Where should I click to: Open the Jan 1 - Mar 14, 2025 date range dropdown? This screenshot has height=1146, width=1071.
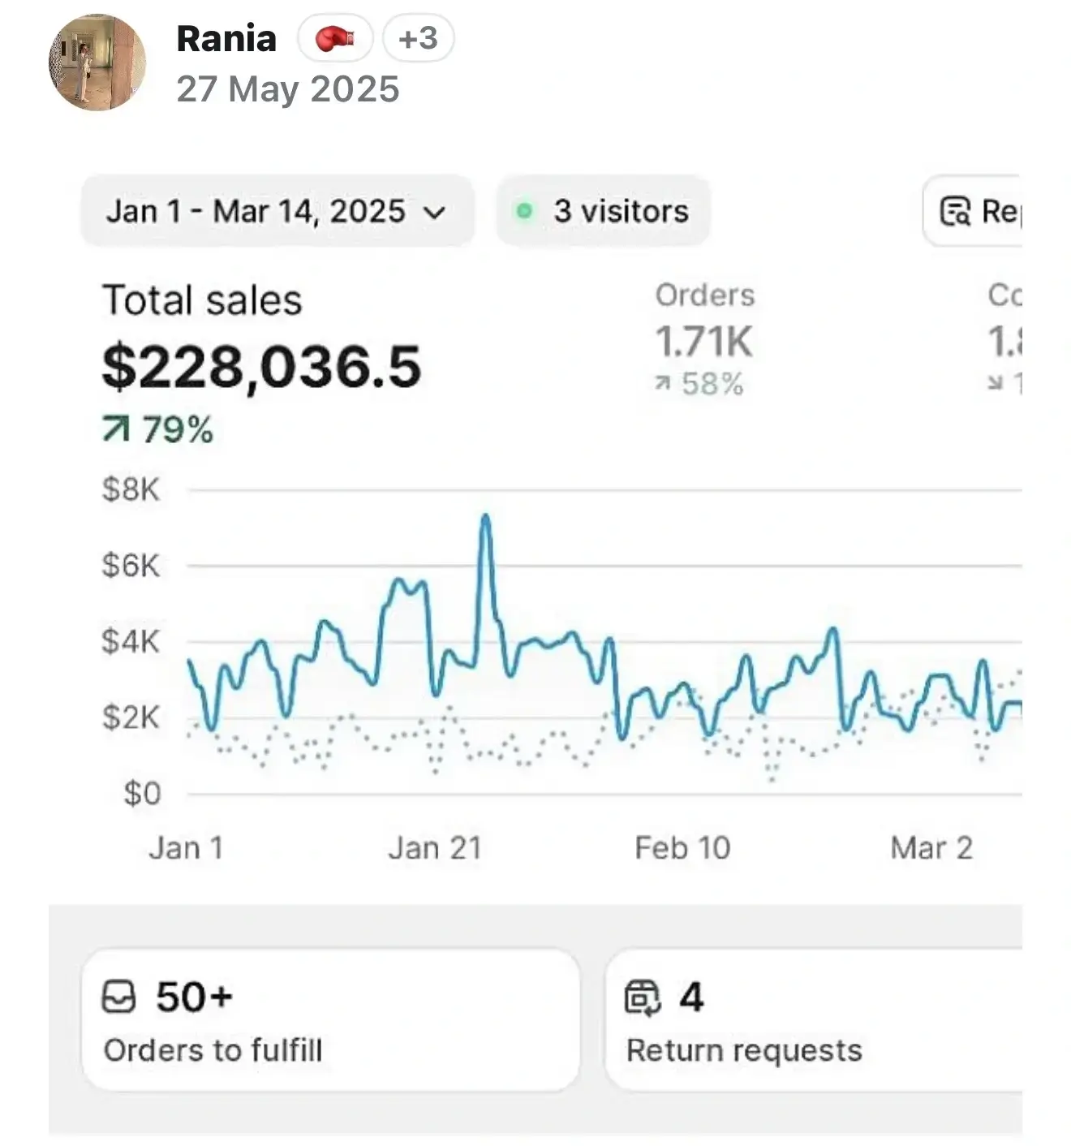[x=276, y=212]
